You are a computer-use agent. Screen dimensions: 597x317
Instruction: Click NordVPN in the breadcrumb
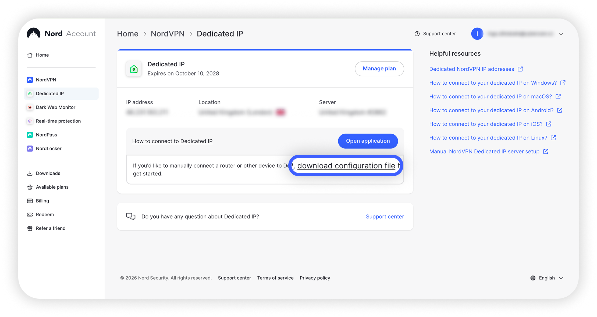(168, 34)
